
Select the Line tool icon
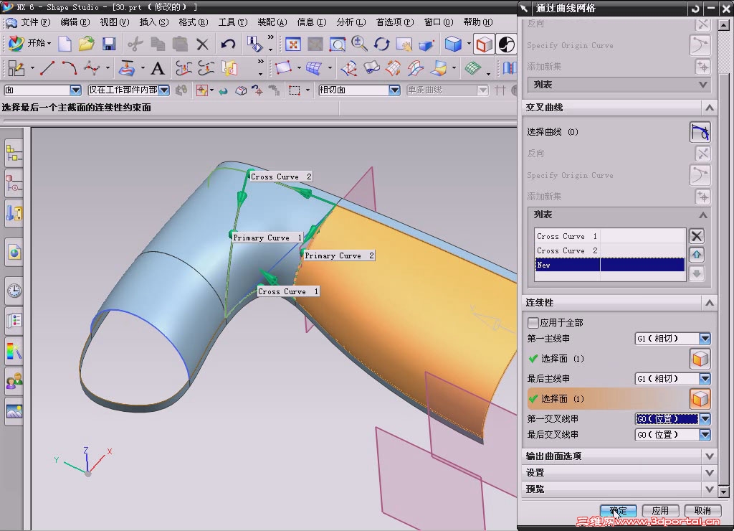pyautogui.click(x=47, y=68)
